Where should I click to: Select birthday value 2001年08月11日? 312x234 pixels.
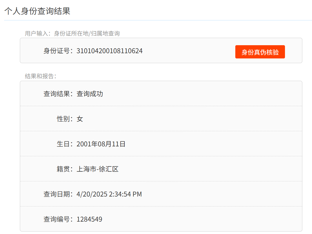101,144
